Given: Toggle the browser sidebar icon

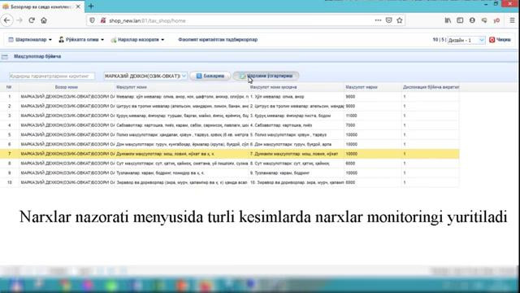Looking at the screenshot, I should [460, 20].
